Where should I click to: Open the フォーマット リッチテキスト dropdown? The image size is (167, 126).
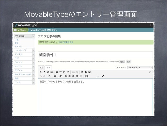(140, 67)
